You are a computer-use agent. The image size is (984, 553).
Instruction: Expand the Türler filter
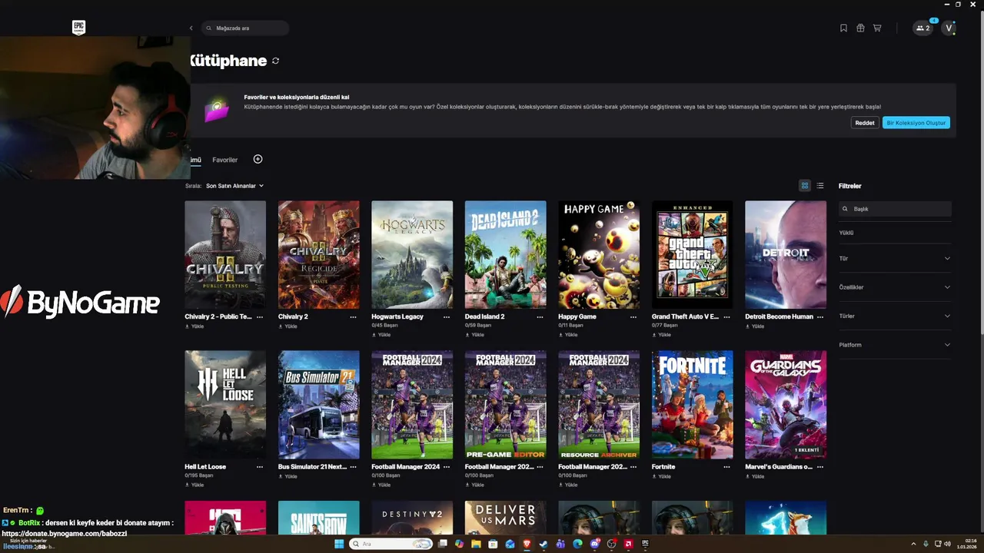click(x=895, y=316)
